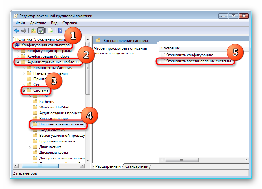Screen dimensions: 262x189
Task: Click the tree pane scroll right arrow
Action: pos(82,166)
